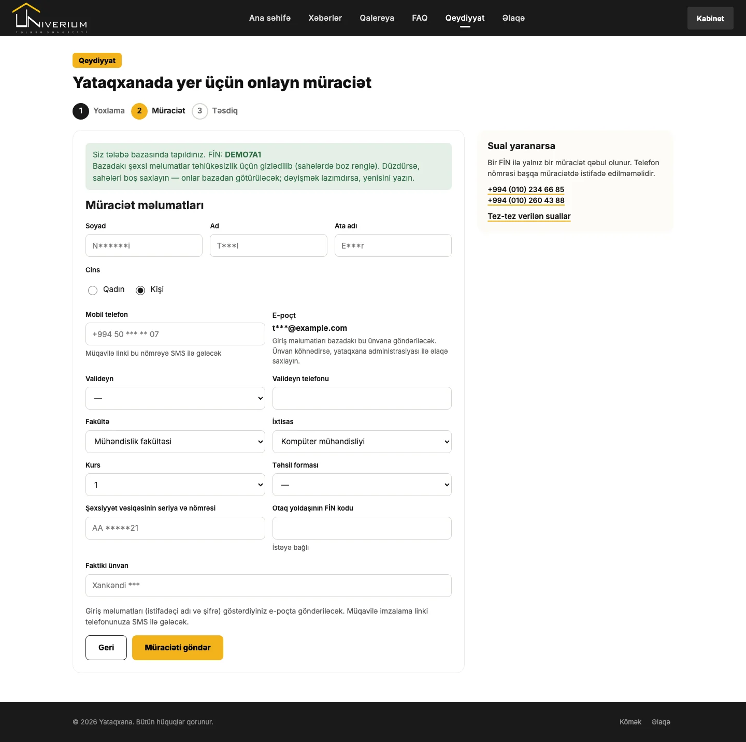Image resolution: width=746 pixels, height=742 pixels.
Task: Click the Geri button
Action: click(x=106, y=648)
